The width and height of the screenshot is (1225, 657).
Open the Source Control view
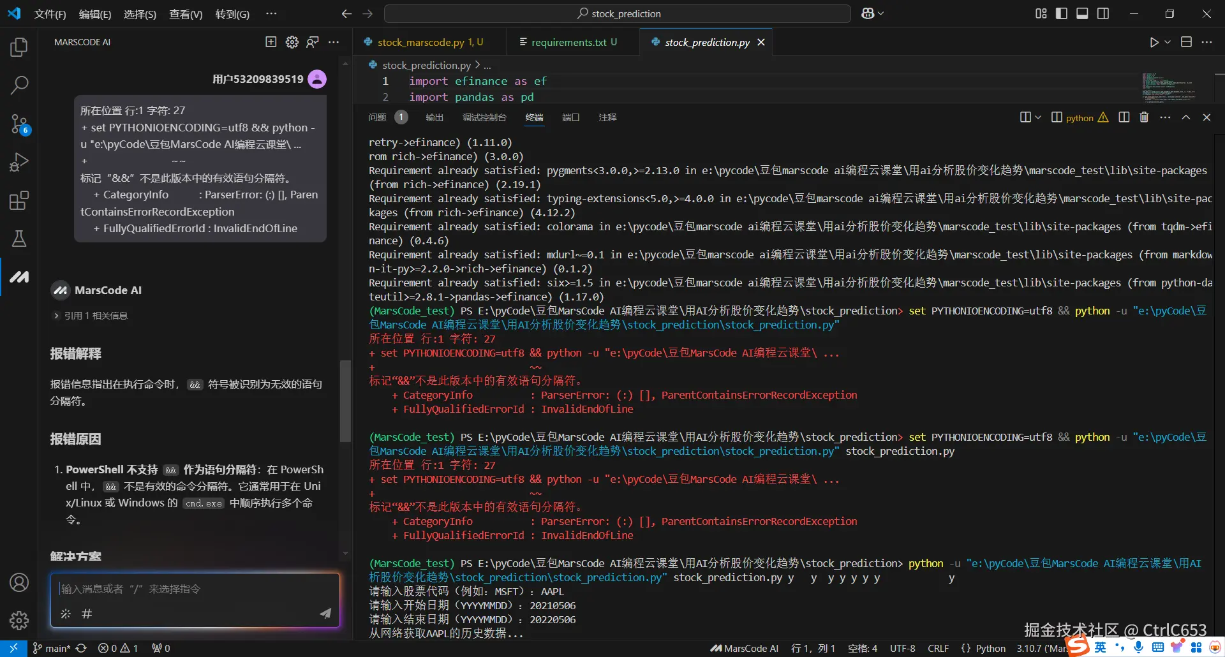(x=19, y=124)
